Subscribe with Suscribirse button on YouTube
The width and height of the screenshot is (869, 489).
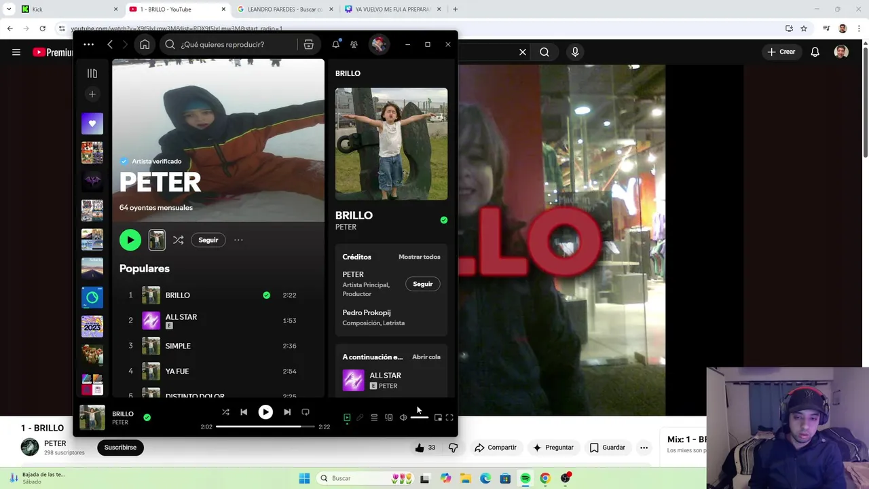click(120, 448)
